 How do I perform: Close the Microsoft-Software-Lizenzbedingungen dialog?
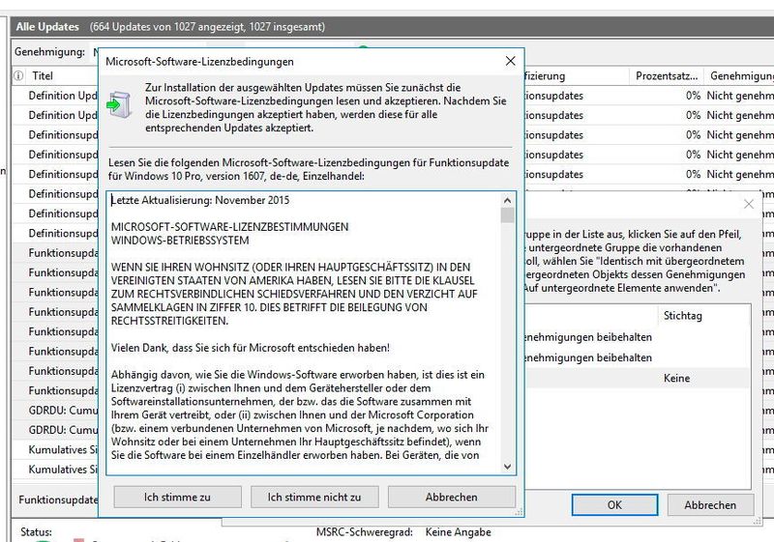511,61
